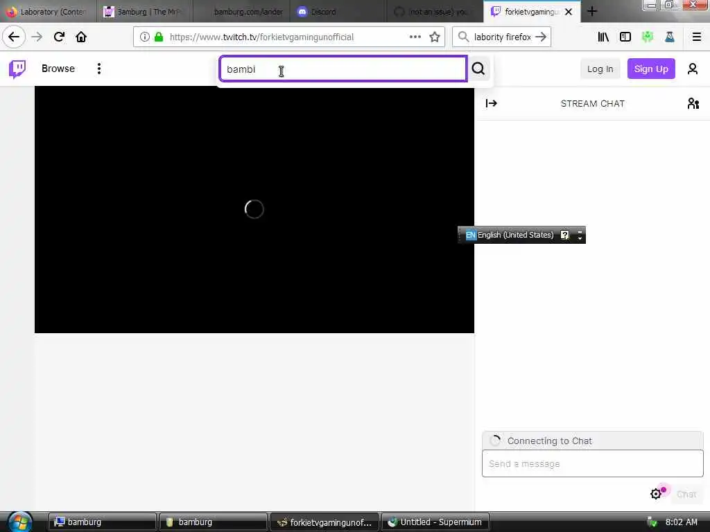Click the system tray network icon
The image size is (710, 532).
[651, 522]
